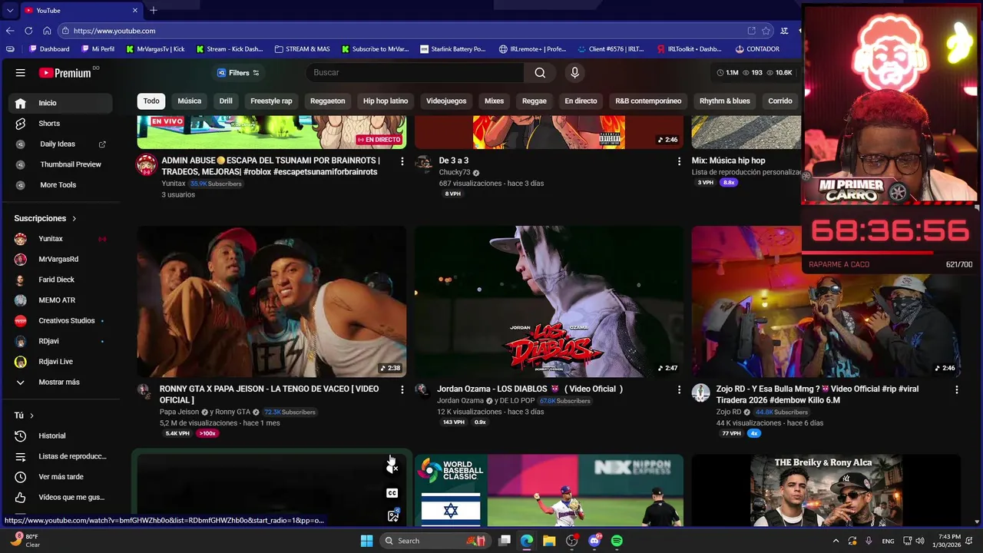
Task: Open Papa Jeison channel link
Action: (179, 412)
